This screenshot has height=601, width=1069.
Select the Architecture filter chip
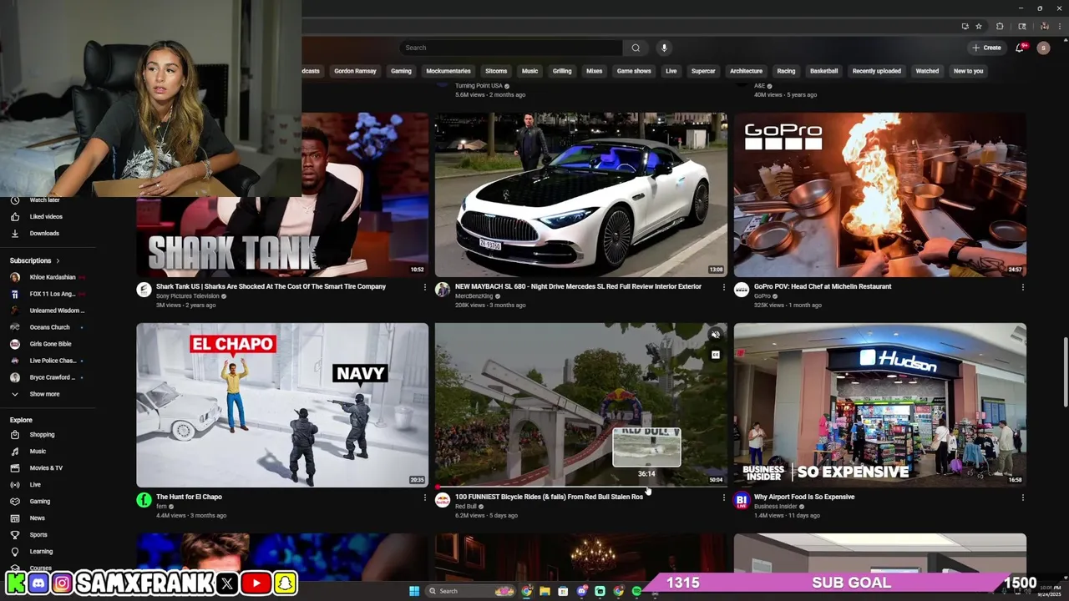tap(746, 71)
